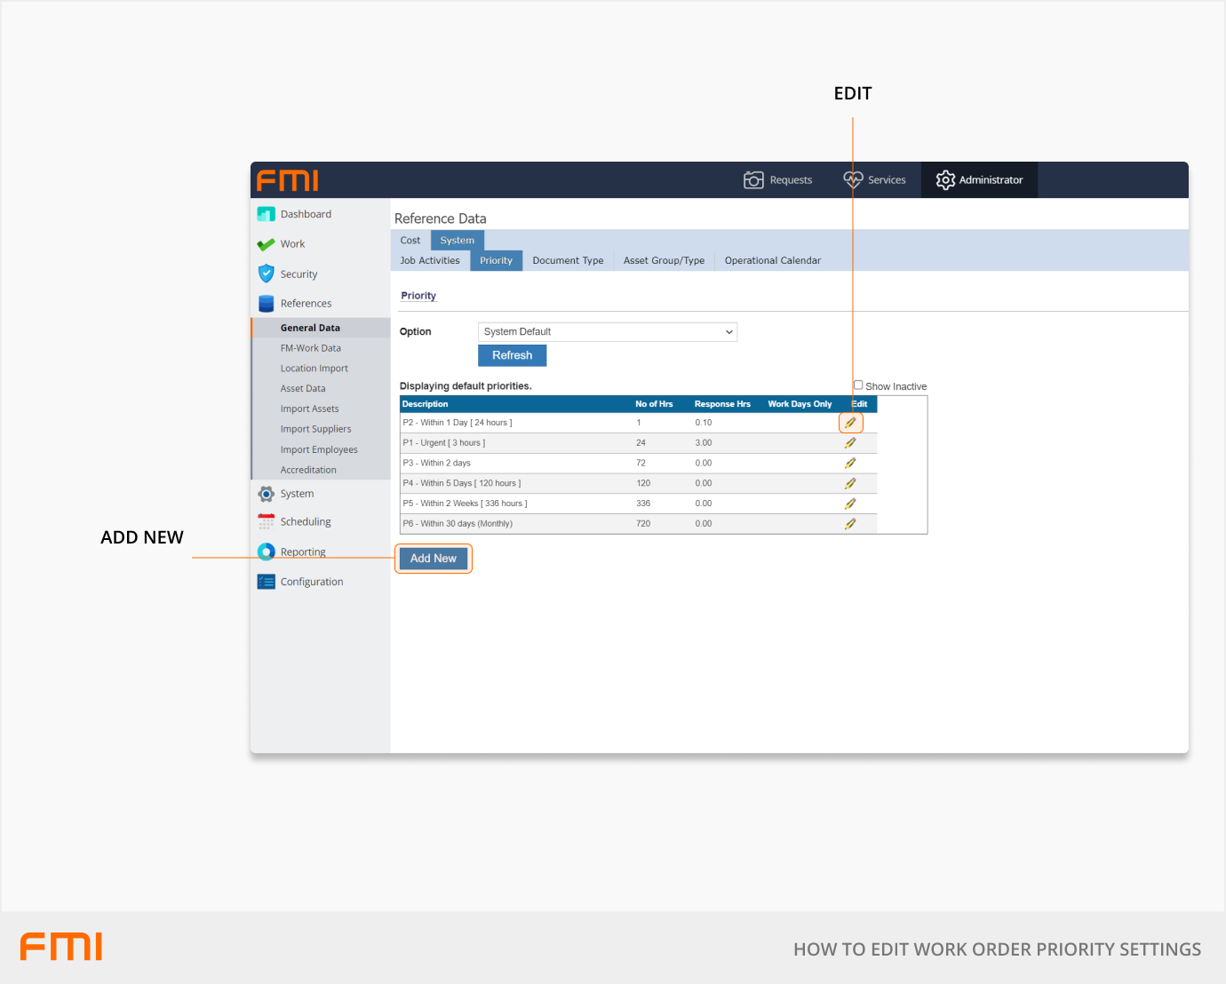Click the Refresh button
The height and width of the screenshot is (984, 1226).
coord(512,355)
